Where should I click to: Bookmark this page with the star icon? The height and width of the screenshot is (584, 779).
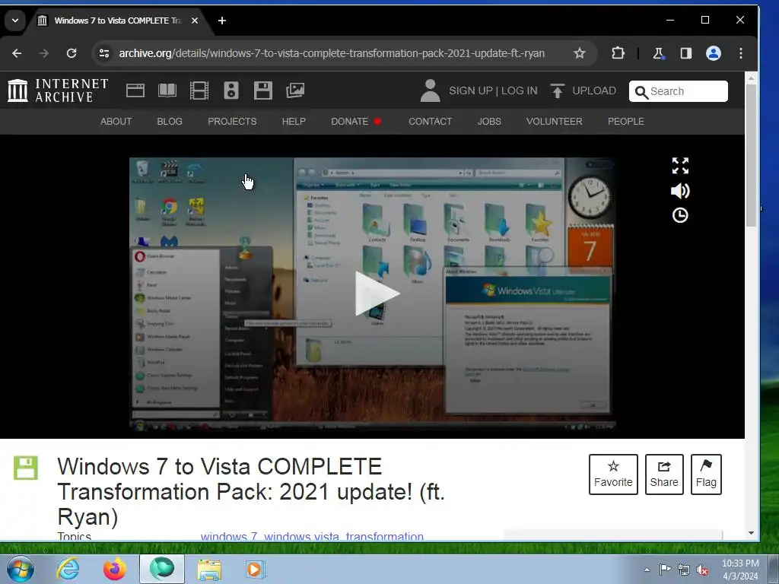coord(579,53)
